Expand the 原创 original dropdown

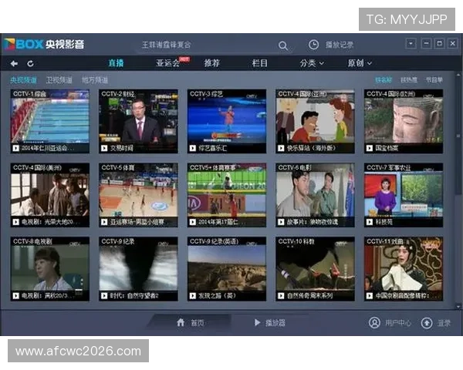coord(360,63)
